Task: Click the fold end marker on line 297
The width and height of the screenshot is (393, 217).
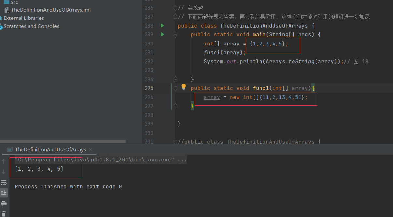Action: click(175, 106)
